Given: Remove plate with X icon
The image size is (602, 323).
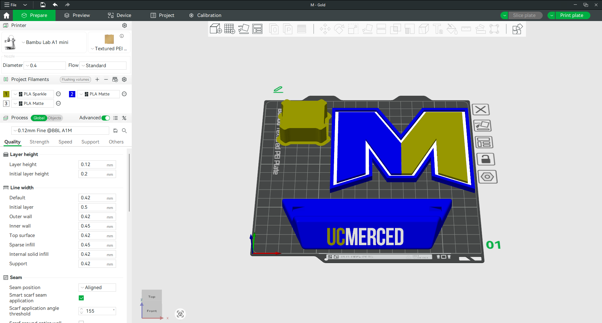Looking at the screenshot, I should (x=481, y=110).
